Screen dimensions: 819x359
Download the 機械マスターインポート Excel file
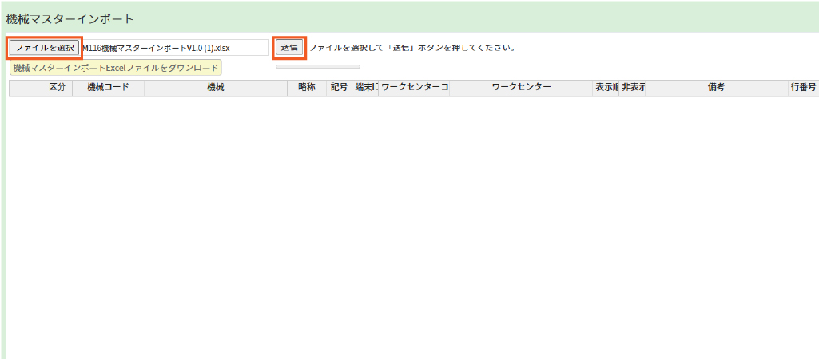tap(116, 69)
